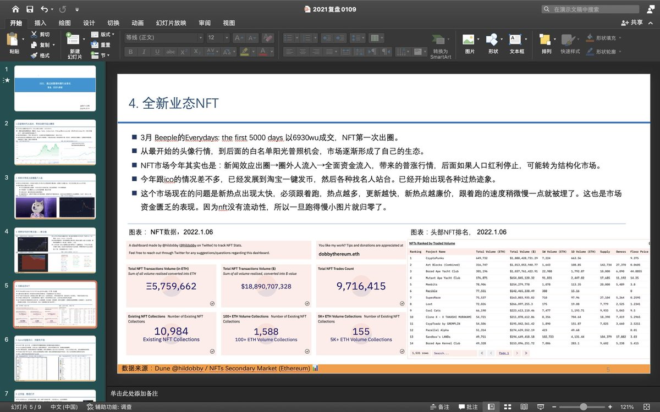Toggle underline formatting
Viewport: 660px width, 412px height.
(x=157, y=52)
